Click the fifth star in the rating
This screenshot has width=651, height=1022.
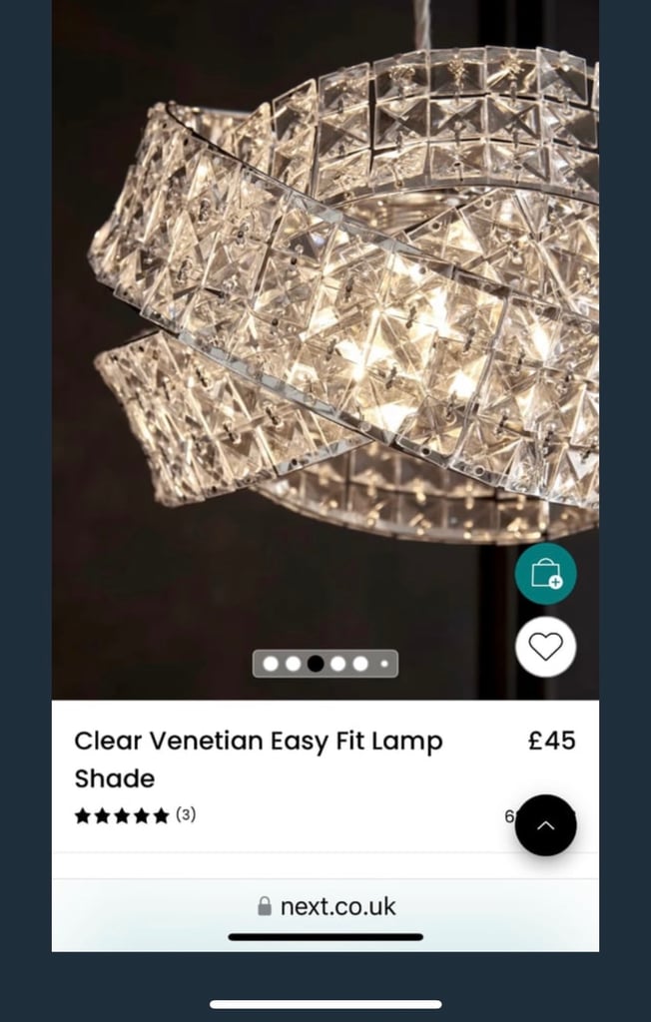pyautogui.click(x=161, y=815)
